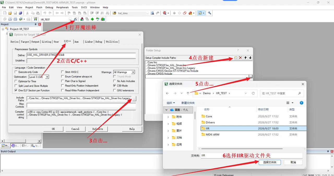Screen dimensions: 334x176
Task: Click the 选择文件夹 button
Action: coord(270,162)
